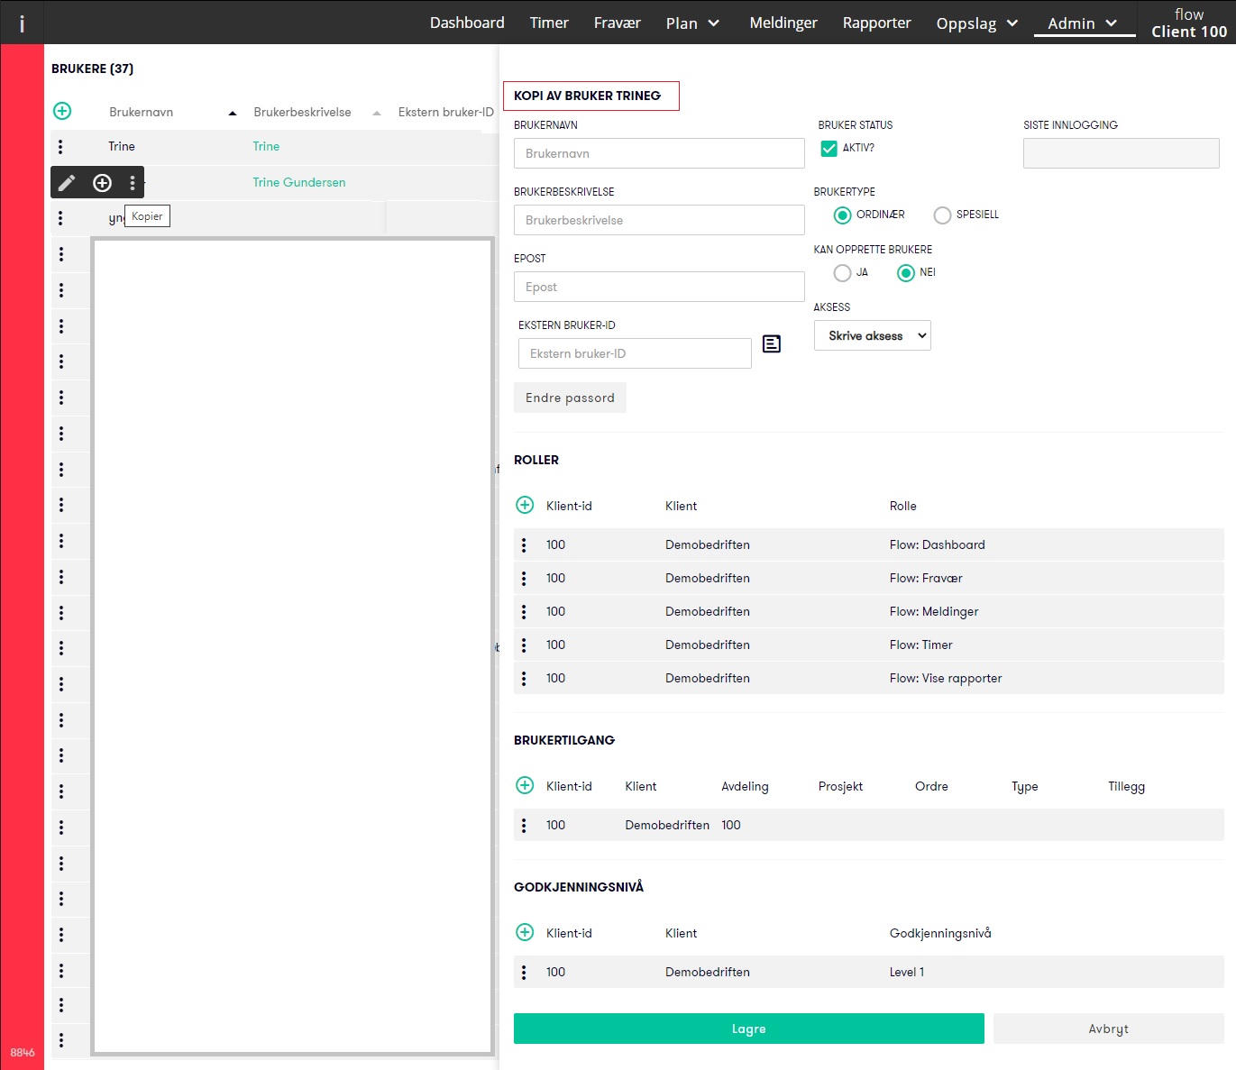The width and height of the screenshot is (1236, 1070).
Task: Open row menu for the Level 1 approval row
Action: point(524,972)
